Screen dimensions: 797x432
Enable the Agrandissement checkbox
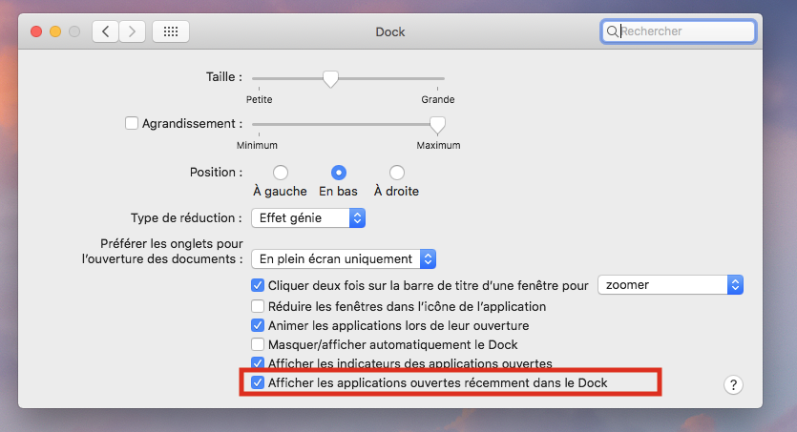point(132,123)
